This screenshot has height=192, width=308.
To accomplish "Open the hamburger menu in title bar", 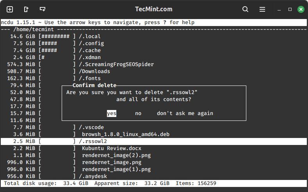I will pos(262,9).
